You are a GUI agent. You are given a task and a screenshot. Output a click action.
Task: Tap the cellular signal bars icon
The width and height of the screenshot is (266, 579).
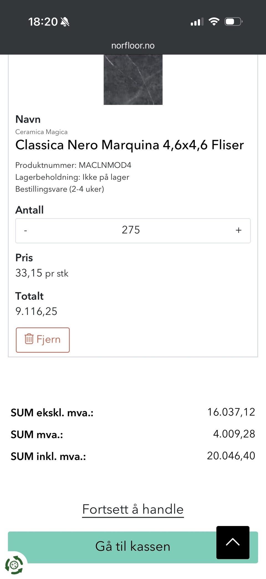[x=197, y=22]
